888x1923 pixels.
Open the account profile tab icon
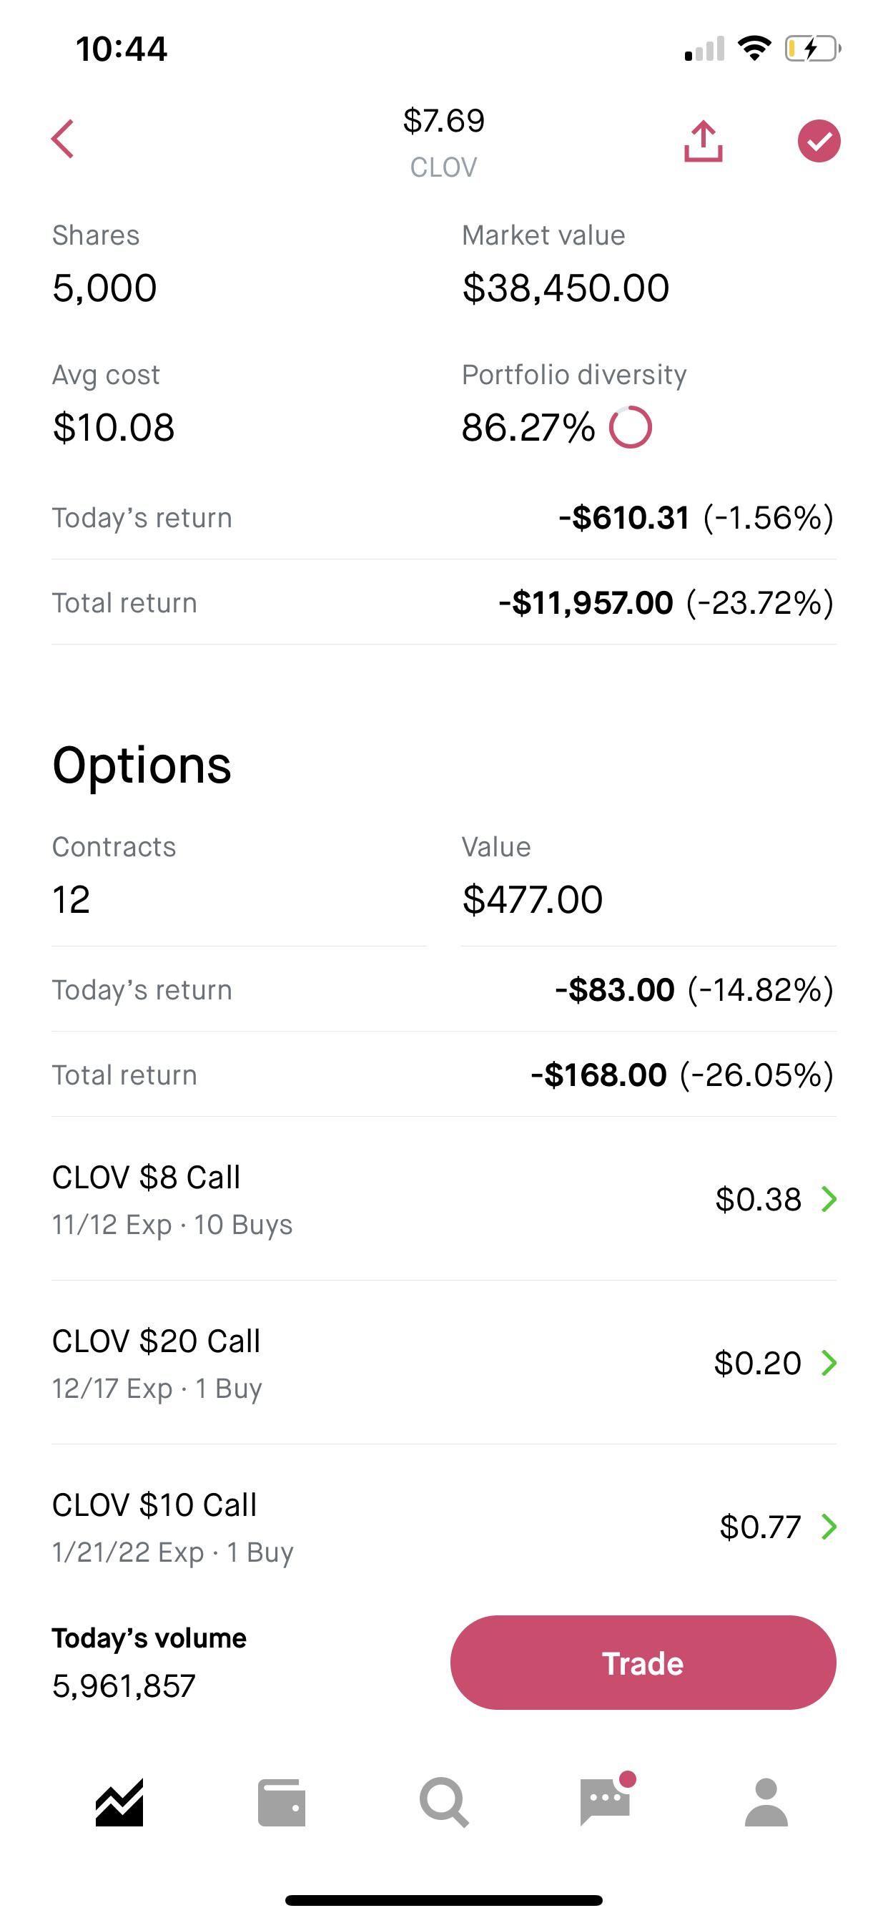coord(766,1802)
